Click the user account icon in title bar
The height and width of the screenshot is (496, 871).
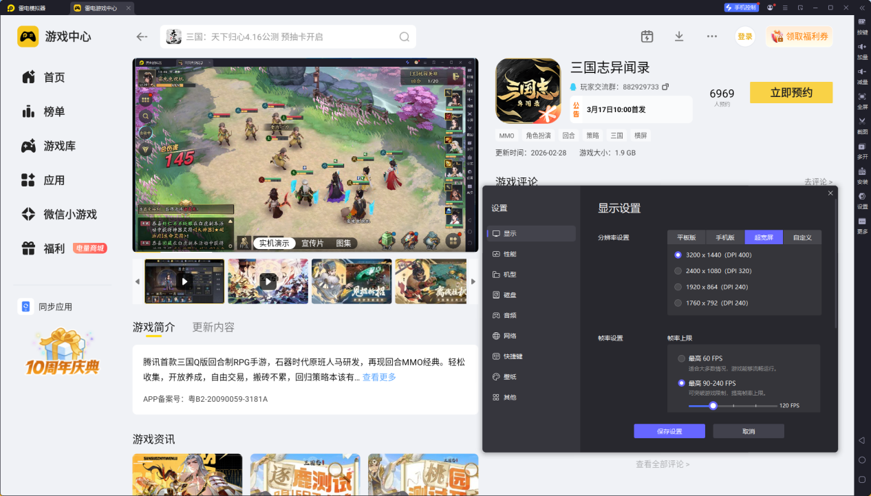click(x=771, y=8)
